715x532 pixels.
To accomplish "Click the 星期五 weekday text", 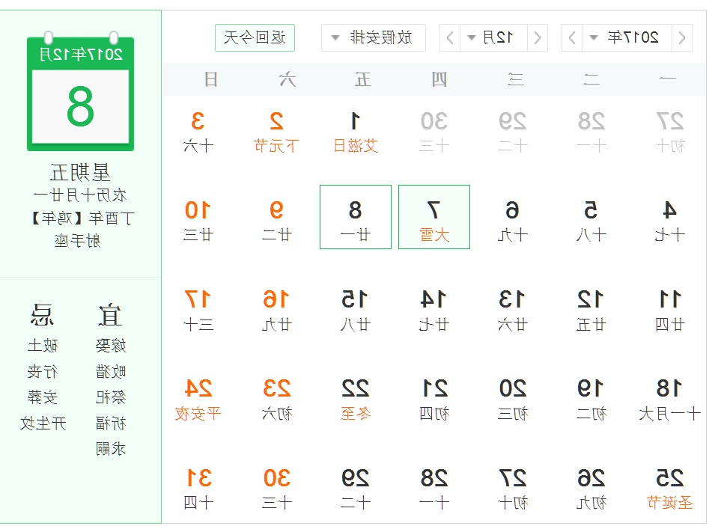I will [x=80, y=174].
